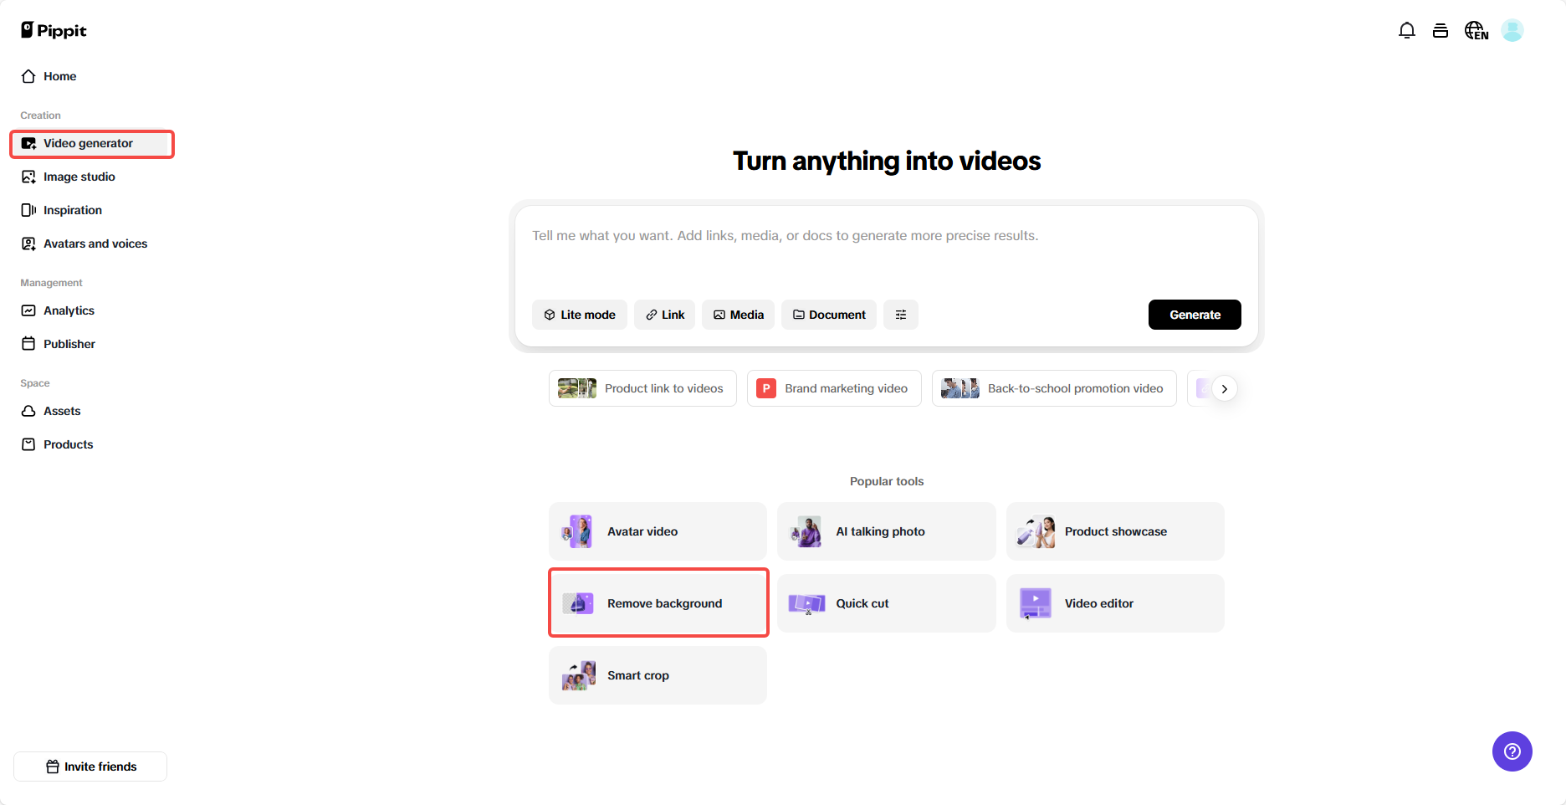Open the Product showcase tool
Viewport: 1566px width, 805px height.
click(1115, 531)
